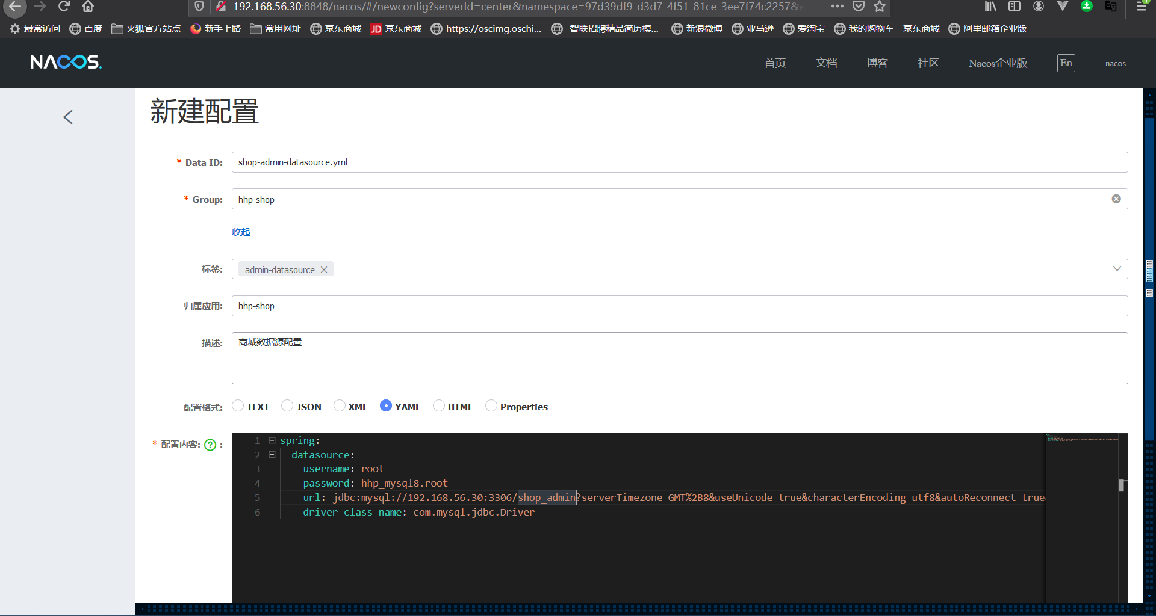Open the 社区 navigation item

coord(927,63)
